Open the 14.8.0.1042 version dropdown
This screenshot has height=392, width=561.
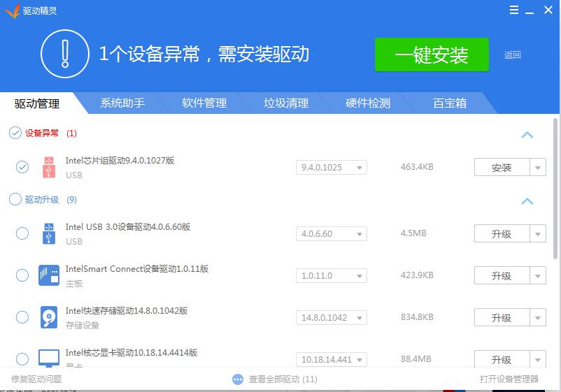[332, 318]
